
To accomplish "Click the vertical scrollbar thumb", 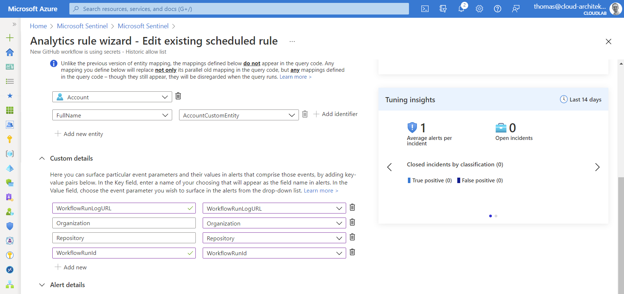I will (621, 236).
